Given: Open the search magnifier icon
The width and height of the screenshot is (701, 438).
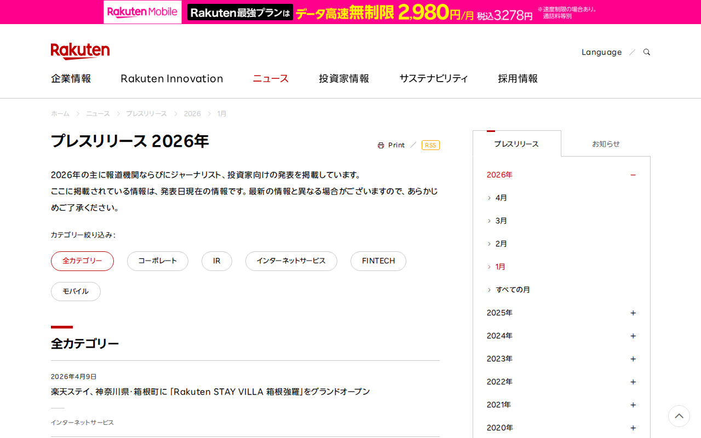Looking at the screenshot, I should coord(647,52).
